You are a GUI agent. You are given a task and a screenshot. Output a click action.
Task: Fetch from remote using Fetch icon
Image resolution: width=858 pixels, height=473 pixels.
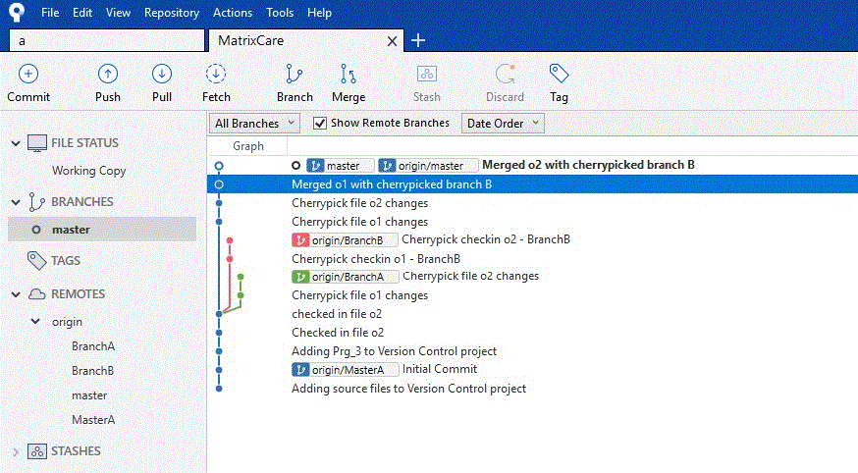coord(216,74)
